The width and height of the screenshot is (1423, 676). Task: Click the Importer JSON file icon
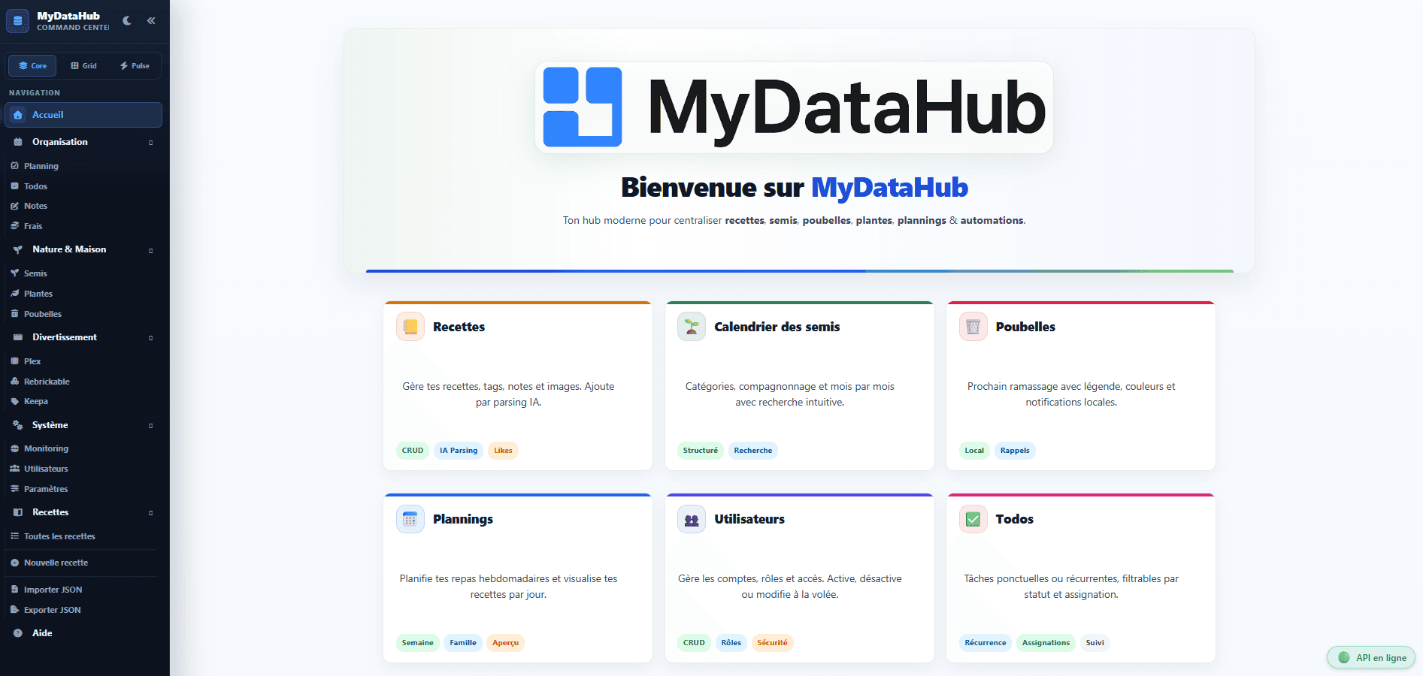tap(14, 590)
